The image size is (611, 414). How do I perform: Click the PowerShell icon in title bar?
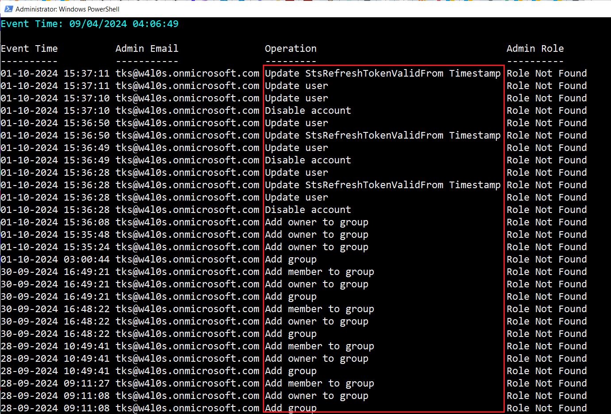(8, 9)
